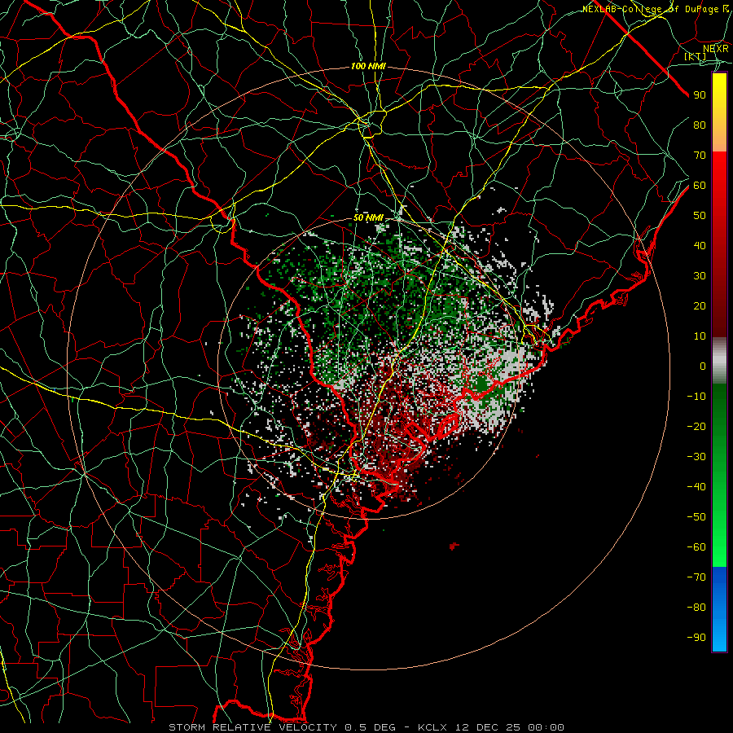Click the -10 value on the velocity scale
The image size is (733, 733).
point(696,397)
